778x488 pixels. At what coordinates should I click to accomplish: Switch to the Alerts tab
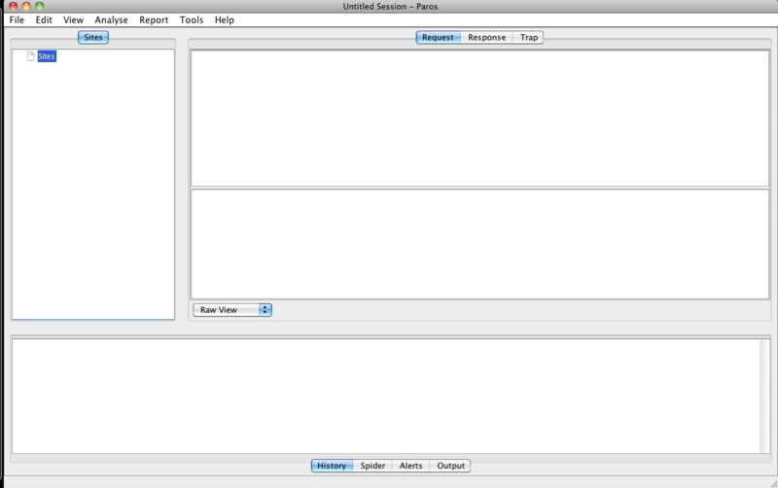pos(410,466)
